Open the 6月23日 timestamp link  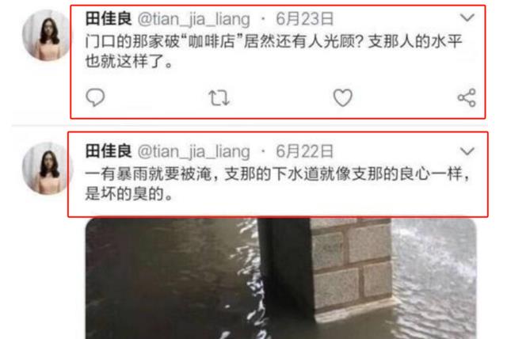click(x=304, y=19)
